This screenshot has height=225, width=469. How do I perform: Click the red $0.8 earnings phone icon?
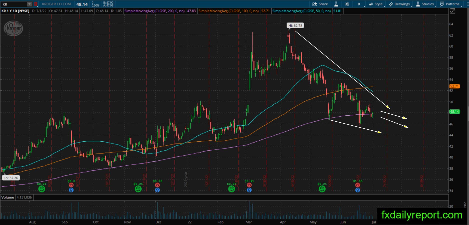coord(71,185)
